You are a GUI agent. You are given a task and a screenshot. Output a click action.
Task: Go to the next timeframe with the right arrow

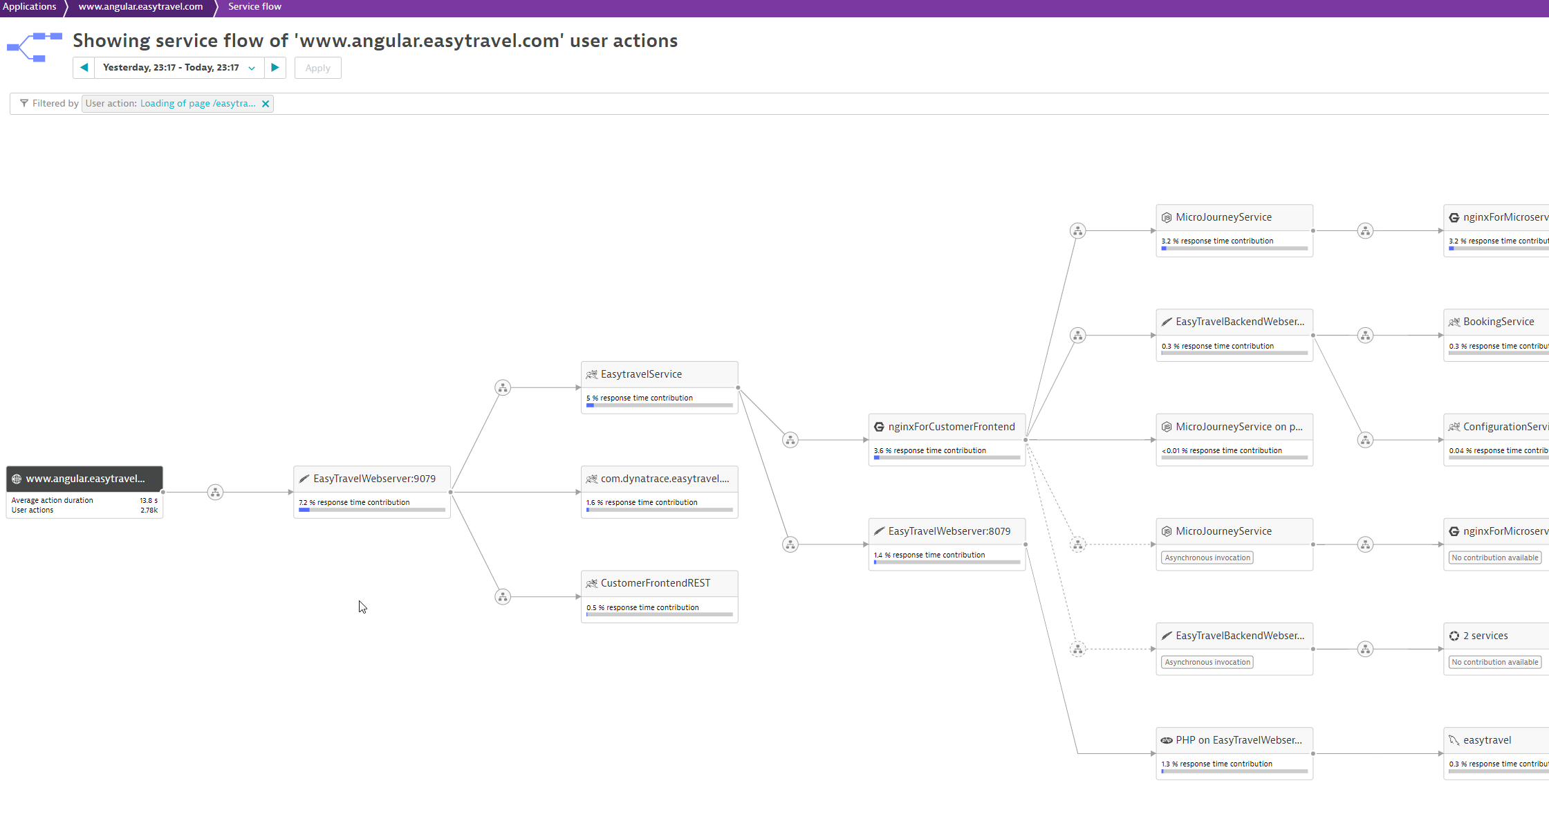tap(275, 68)
